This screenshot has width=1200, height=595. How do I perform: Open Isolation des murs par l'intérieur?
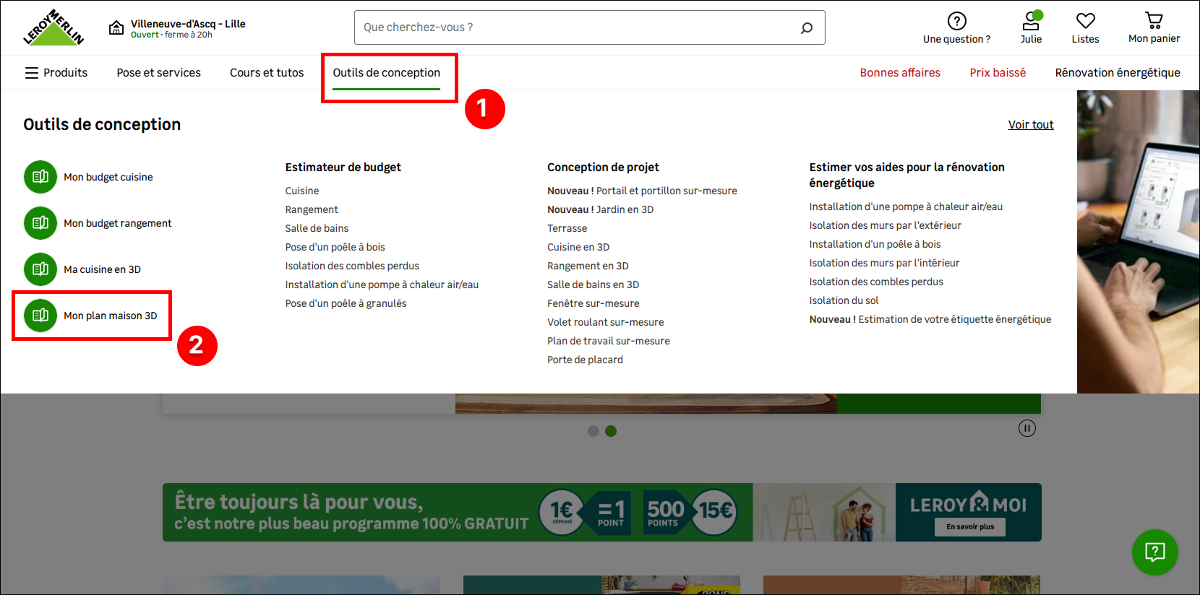(x=884, y=263)
